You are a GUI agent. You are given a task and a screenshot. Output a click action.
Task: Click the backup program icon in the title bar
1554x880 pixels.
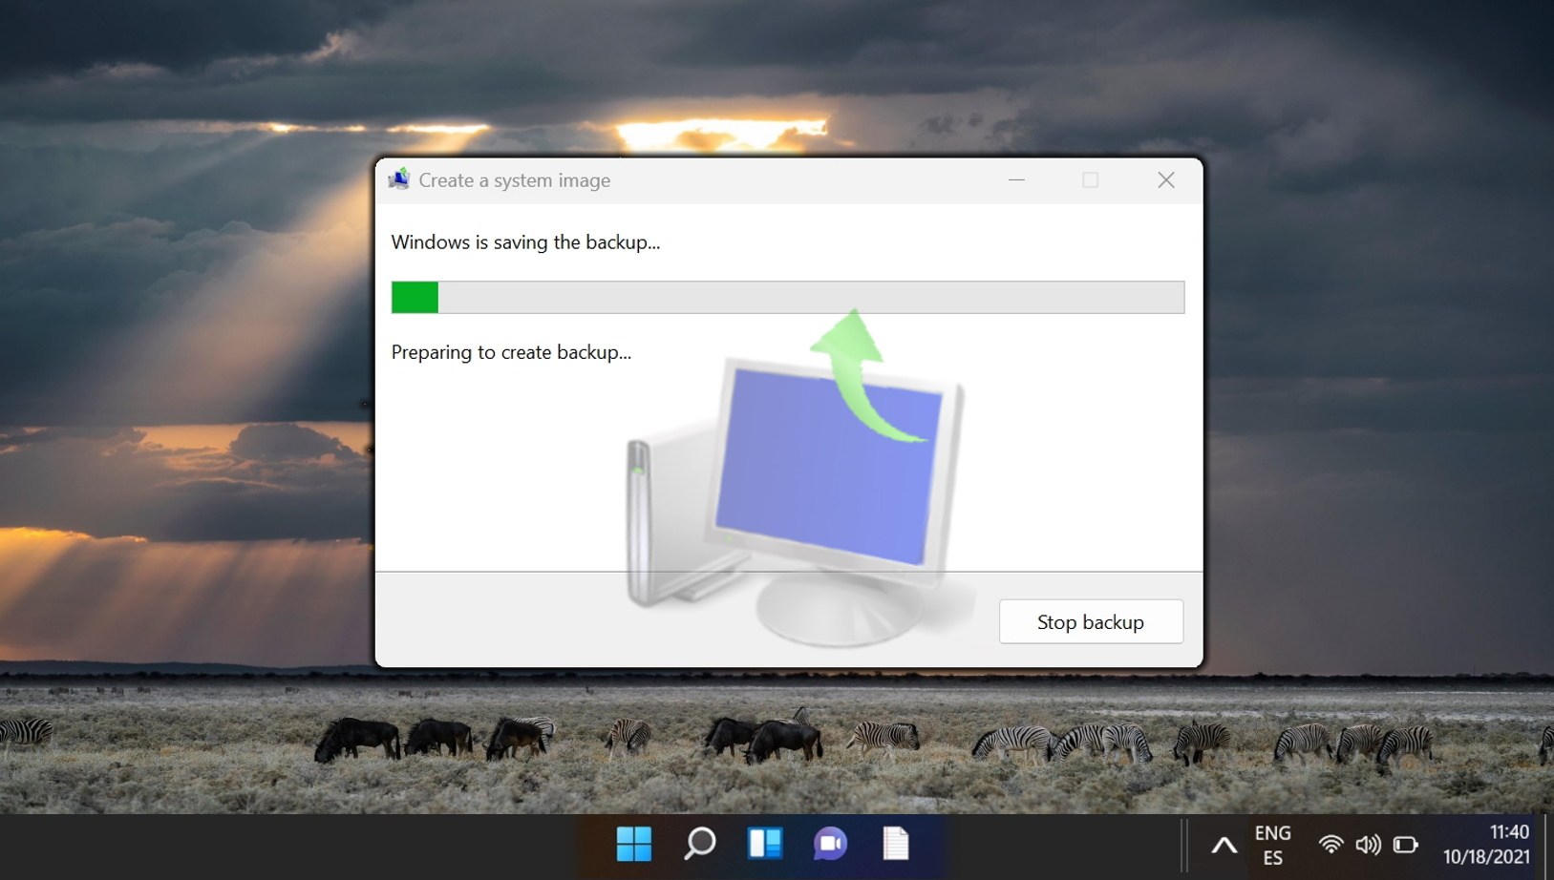[x=399, y=179]
